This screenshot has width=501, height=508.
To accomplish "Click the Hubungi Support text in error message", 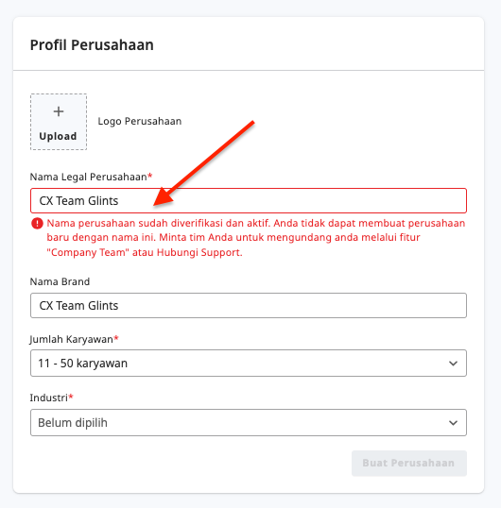I will click(199, 252).
